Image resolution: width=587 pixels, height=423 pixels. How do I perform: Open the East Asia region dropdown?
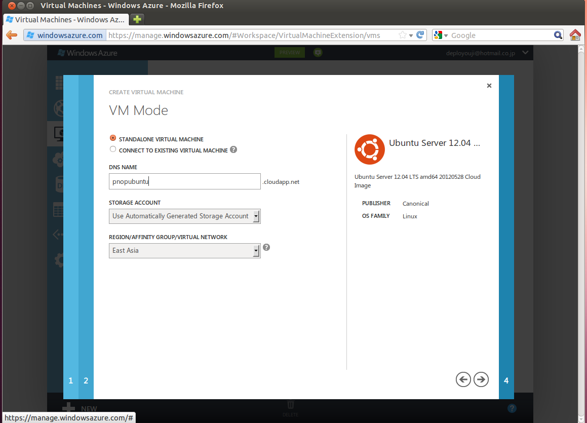point(184,250)
